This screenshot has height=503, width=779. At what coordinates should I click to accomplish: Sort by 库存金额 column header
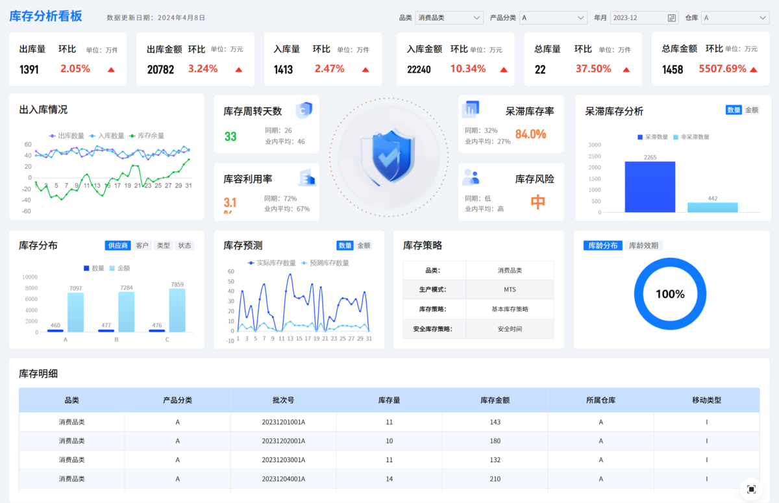point(495,400)
